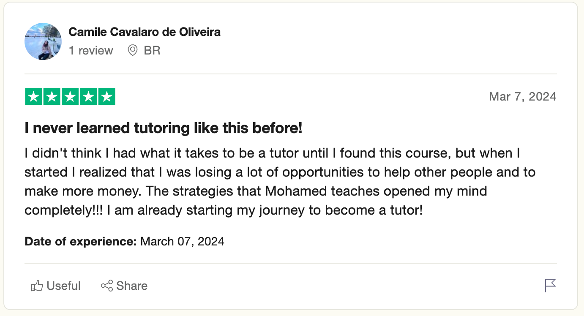Image resolution: width=584 pixels, height=316 pixels.
Task: Click the thumbs-up Useful icon
Action: [x=37, y=286]
